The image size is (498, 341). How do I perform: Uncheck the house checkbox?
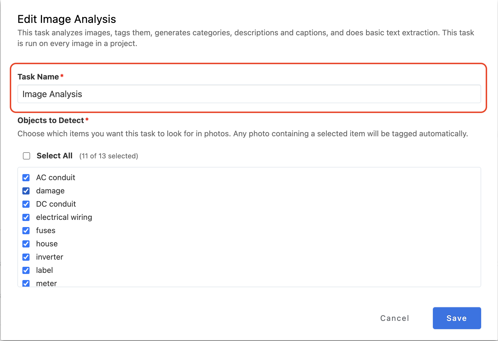26,244
